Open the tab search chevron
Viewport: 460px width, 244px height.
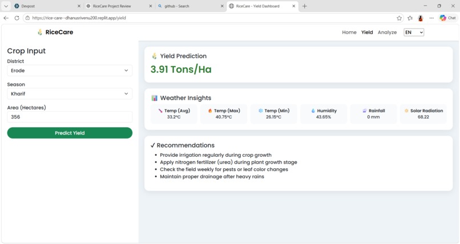tap(6, 6)
